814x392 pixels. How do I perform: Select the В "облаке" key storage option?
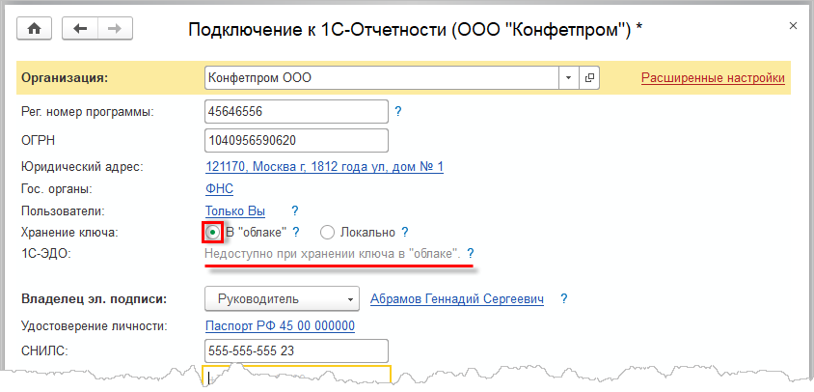(212, 232)
